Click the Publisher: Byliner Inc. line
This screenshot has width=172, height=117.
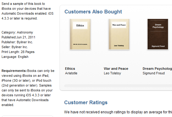click(x=17, y=42)
